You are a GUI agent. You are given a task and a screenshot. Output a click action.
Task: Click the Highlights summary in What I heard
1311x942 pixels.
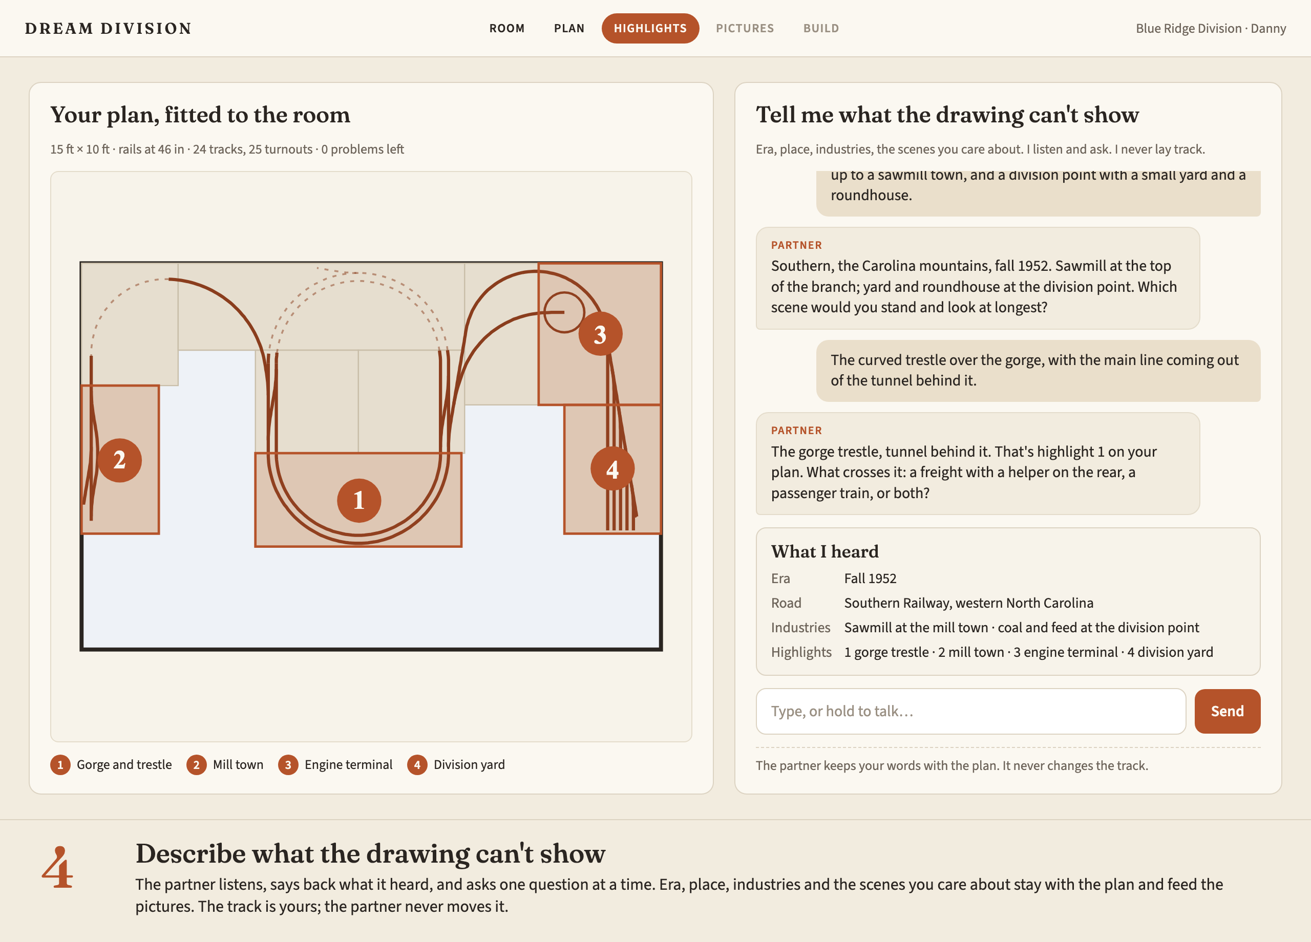1028,652
